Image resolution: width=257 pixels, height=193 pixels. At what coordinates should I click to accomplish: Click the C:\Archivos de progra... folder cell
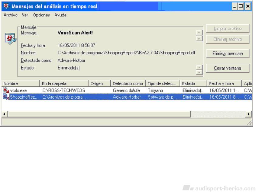click(x=64, y=97)
